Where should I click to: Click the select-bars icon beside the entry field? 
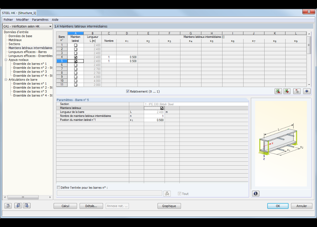pyautogui.click(x=167, y=194)
